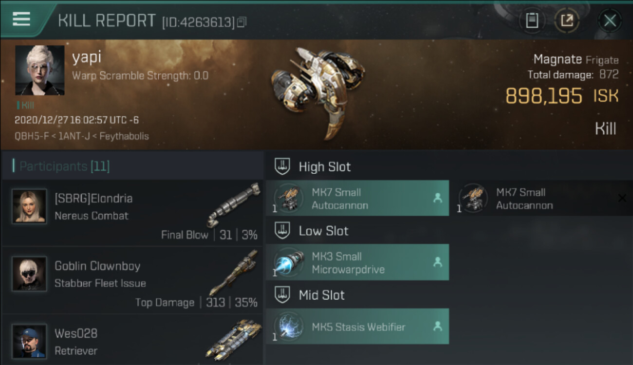Click the share kill report icon

click(567, 20)
